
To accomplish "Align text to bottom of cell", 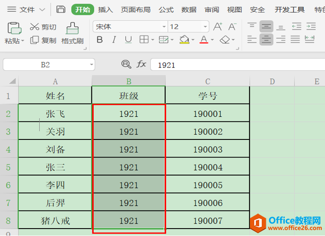I will (x=281, y=27).
